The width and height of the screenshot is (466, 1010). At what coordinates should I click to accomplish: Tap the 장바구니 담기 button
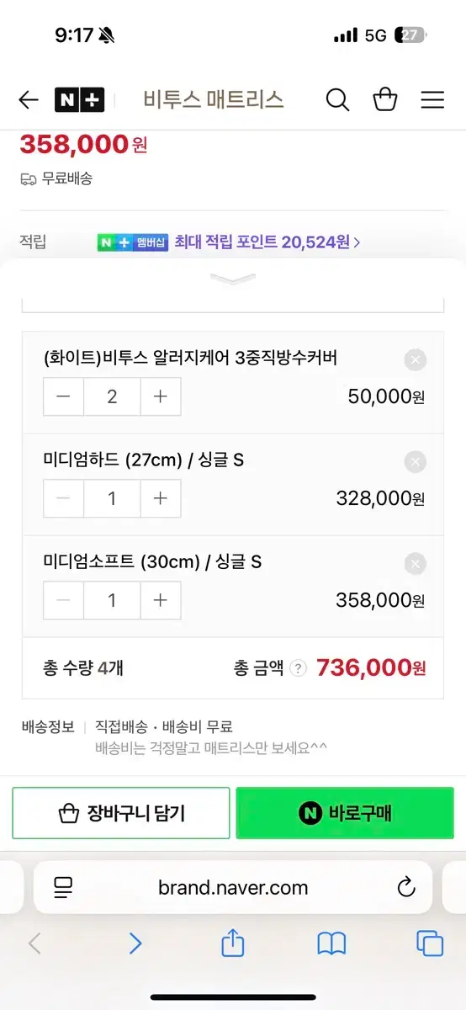121,813
